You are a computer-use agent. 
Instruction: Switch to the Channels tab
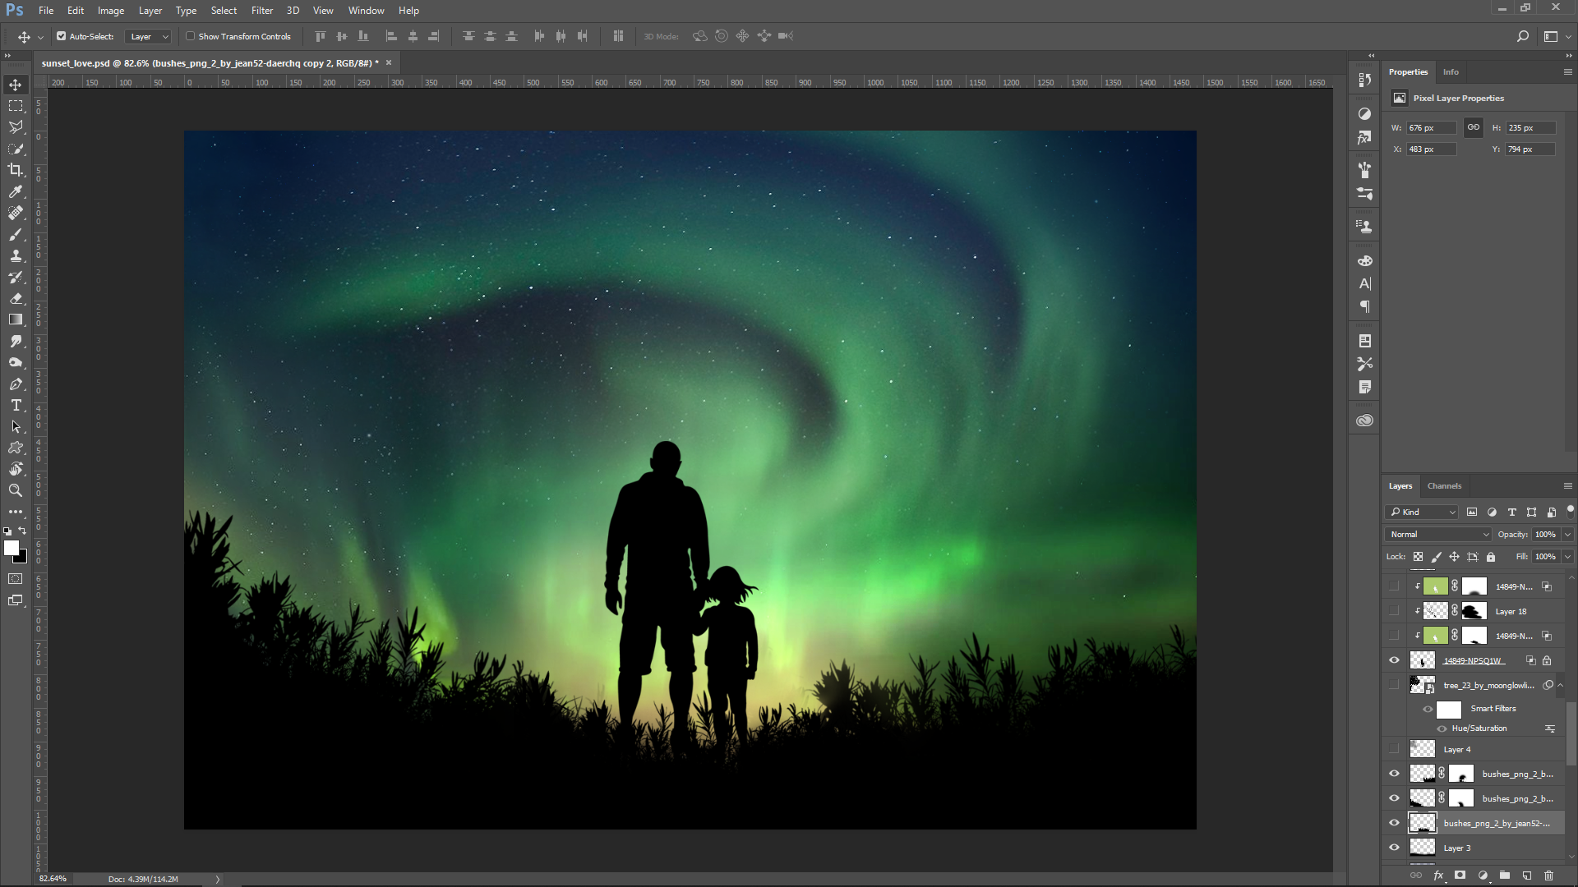1444,485
